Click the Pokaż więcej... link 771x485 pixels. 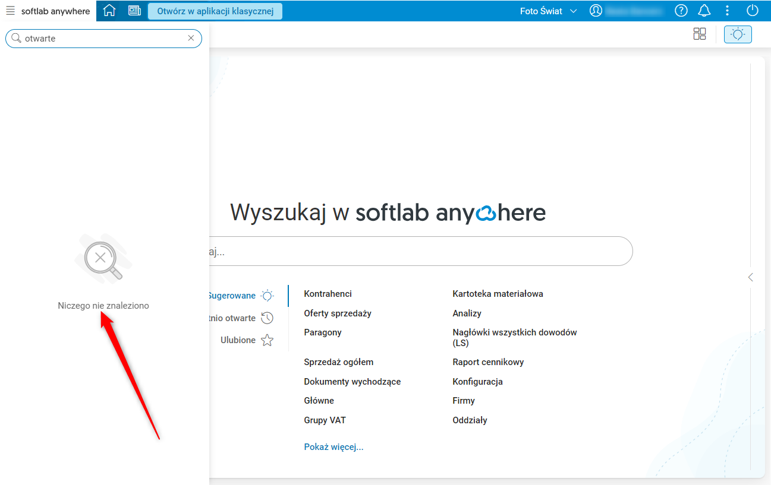tap(333, 447)
